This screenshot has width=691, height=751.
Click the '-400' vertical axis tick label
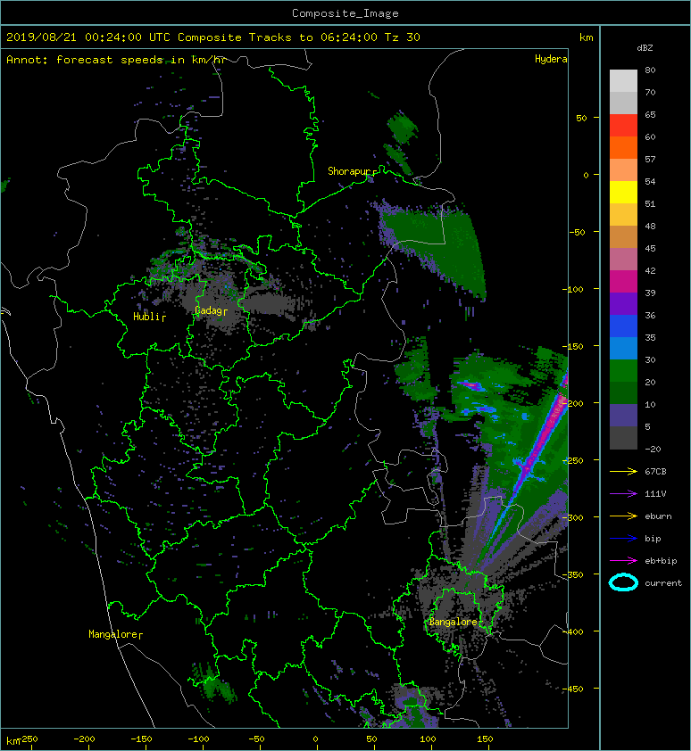[572, 631]
